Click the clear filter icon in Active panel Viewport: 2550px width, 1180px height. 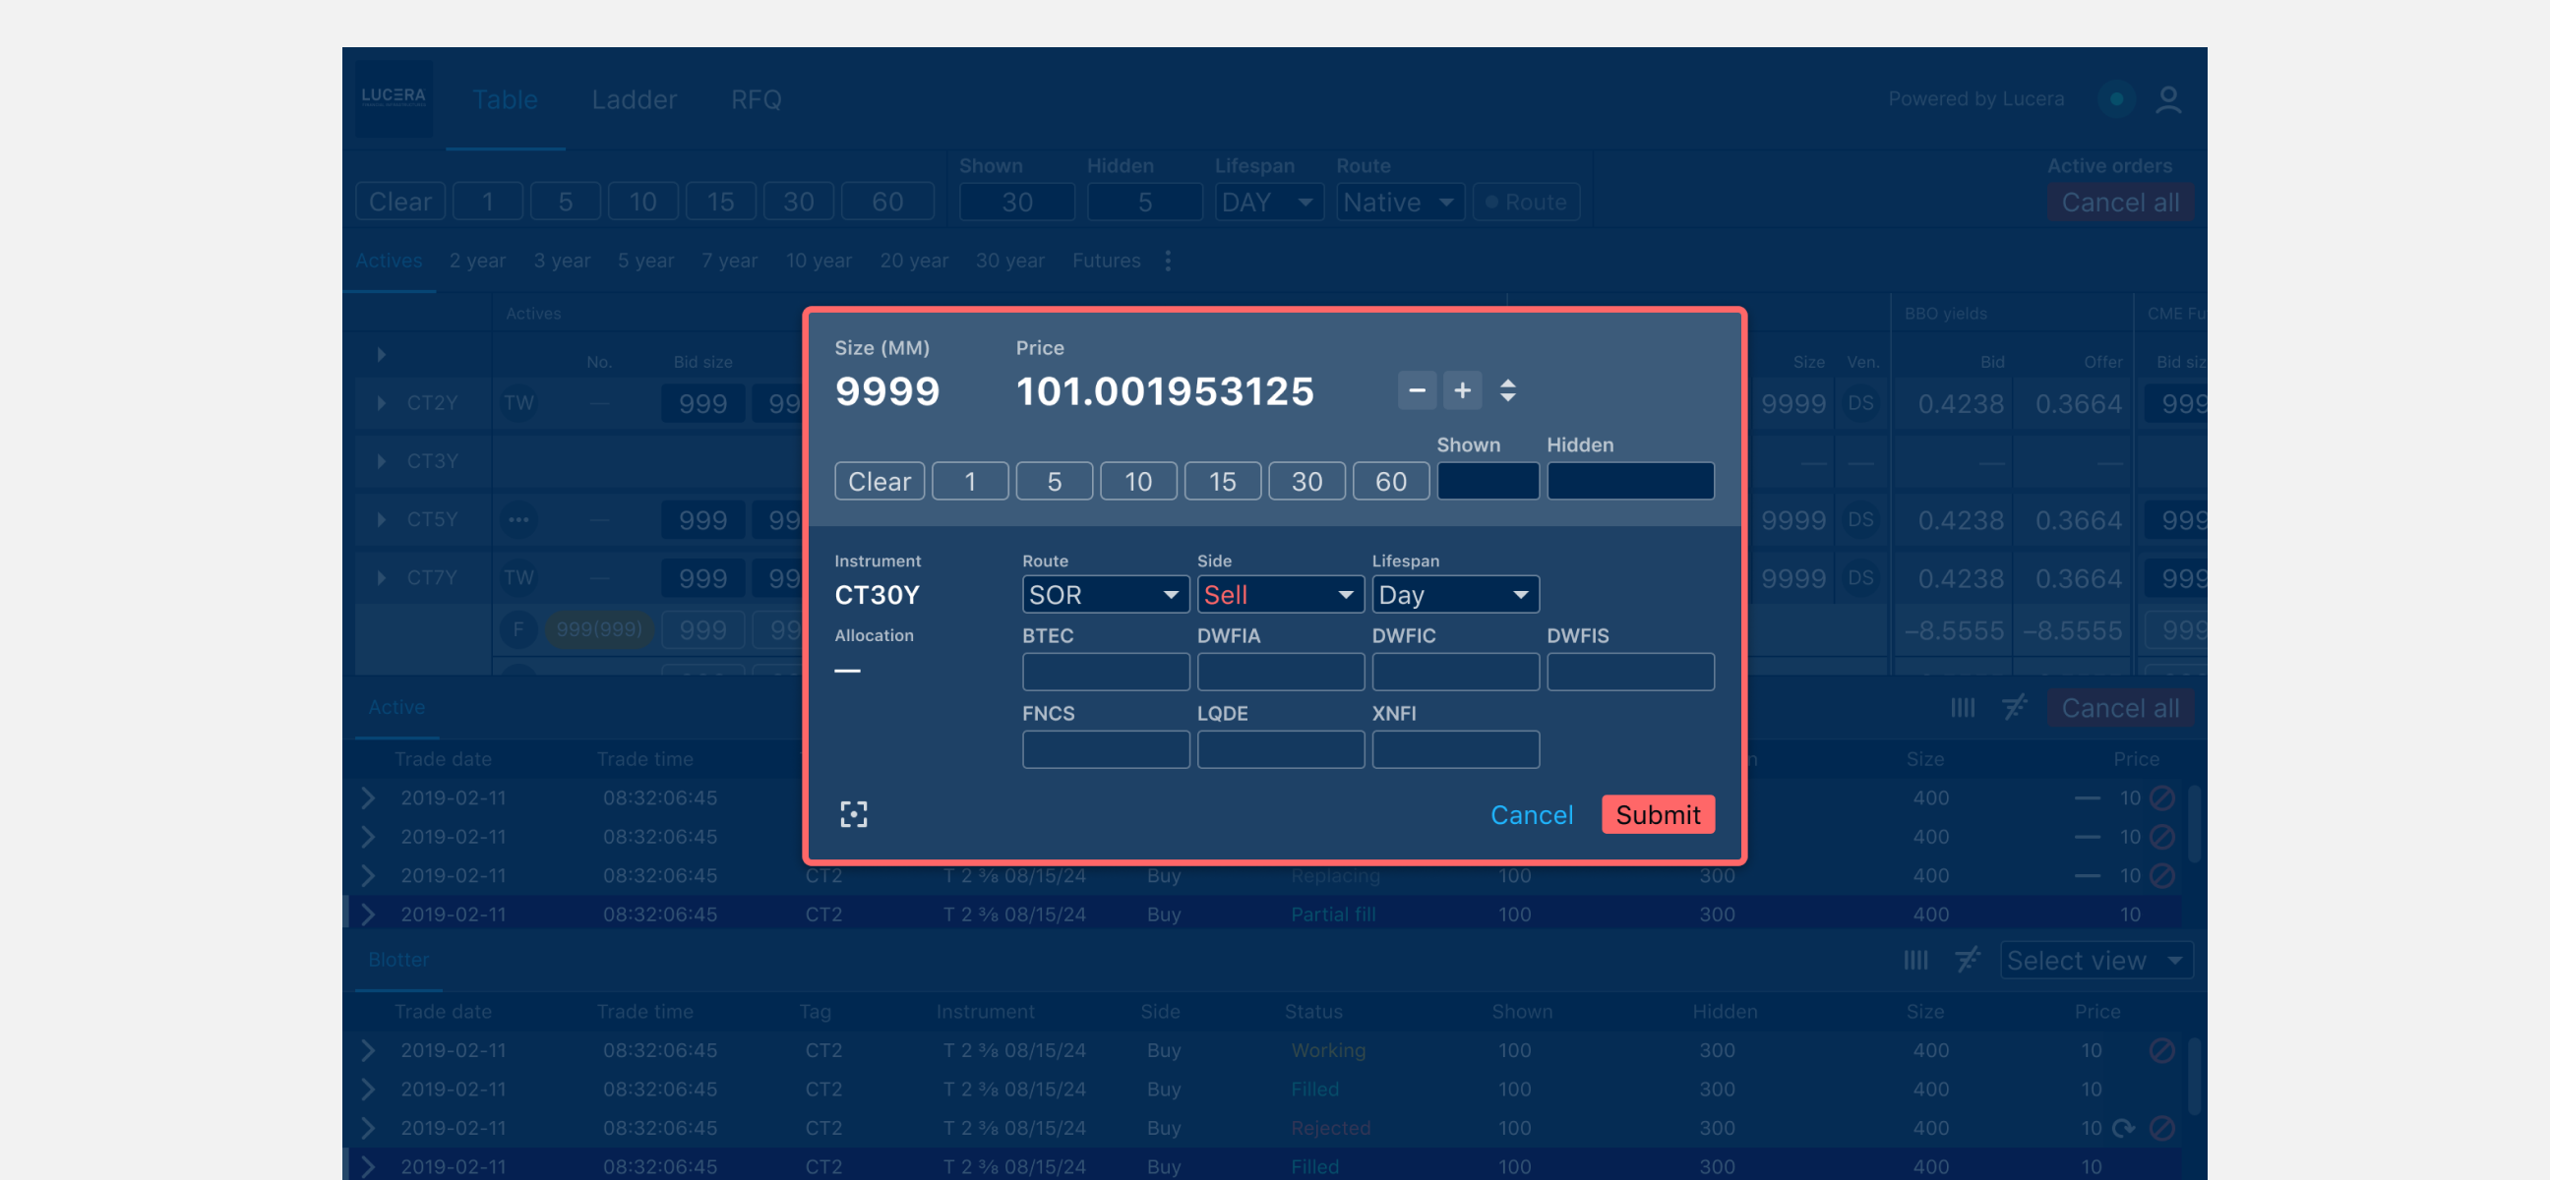click(2014, 707)
